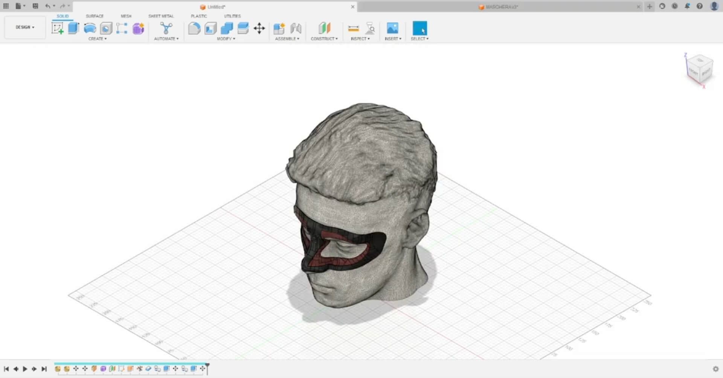723x378 pixels.
Task: Select the purple Form feature in timeline
Action: 103,369
